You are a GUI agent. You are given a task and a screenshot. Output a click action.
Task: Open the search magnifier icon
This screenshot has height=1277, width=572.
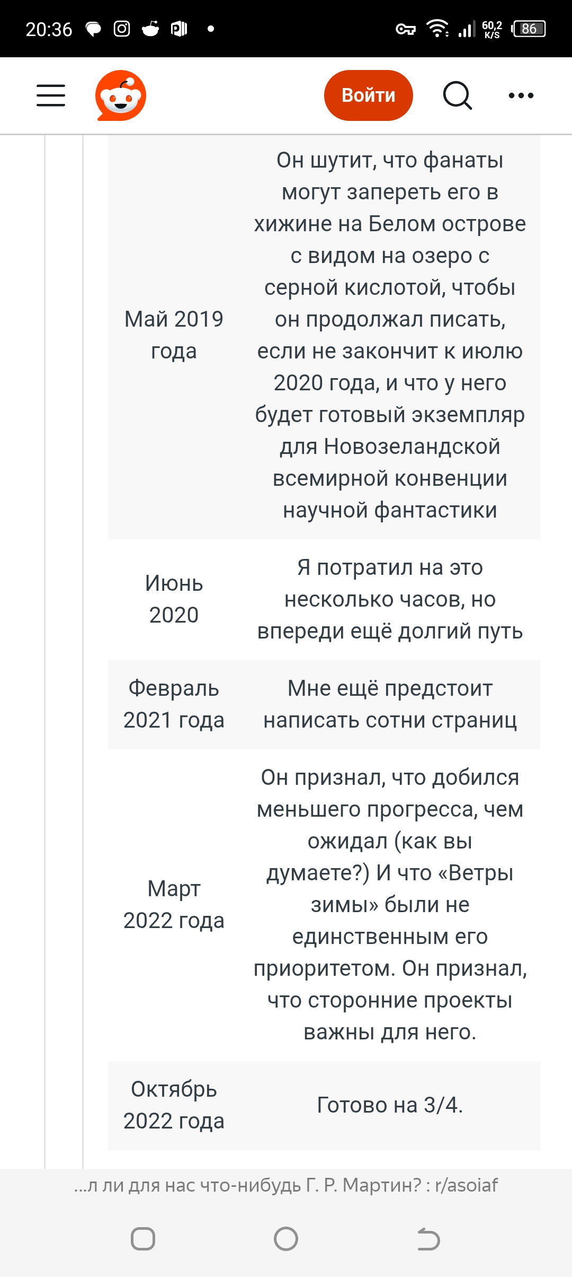[458, 95]
